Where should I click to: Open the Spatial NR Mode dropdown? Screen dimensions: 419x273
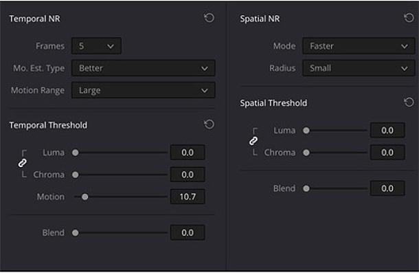click(359, 46)
